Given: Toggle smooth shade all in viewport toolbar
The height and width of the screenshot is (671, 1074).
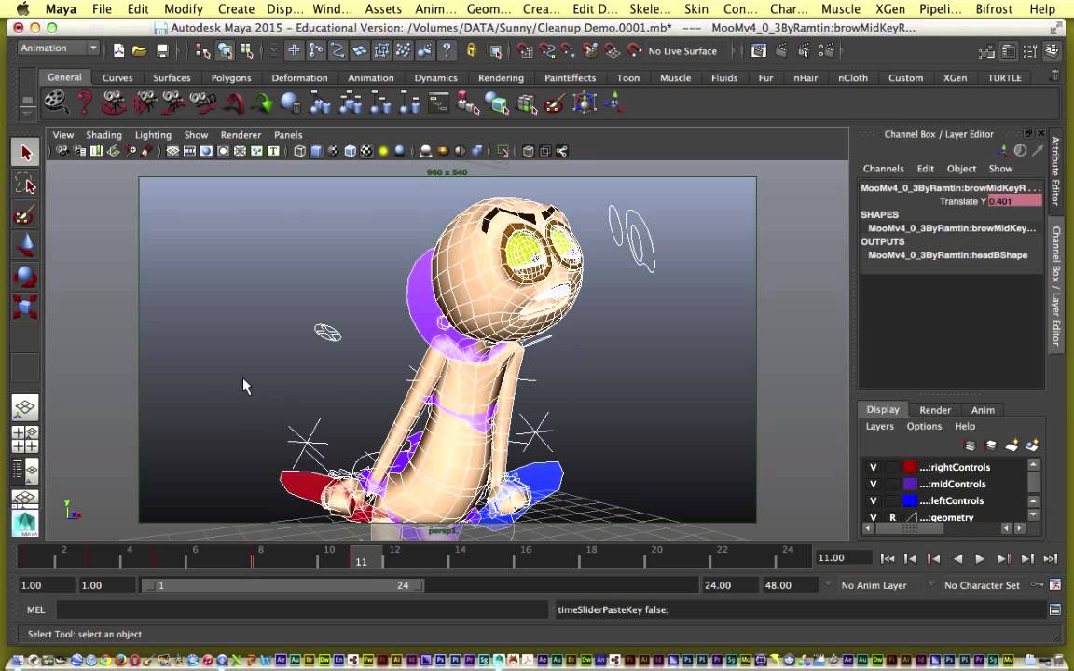Looking at the screenshot, I should [x=316, y=151].
